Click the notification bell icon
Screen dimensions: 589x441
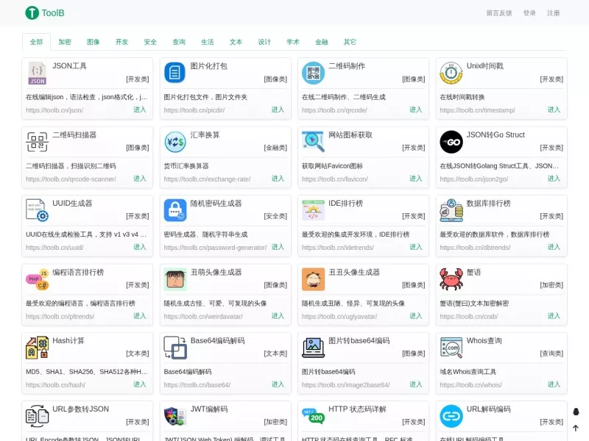point(576,412)
